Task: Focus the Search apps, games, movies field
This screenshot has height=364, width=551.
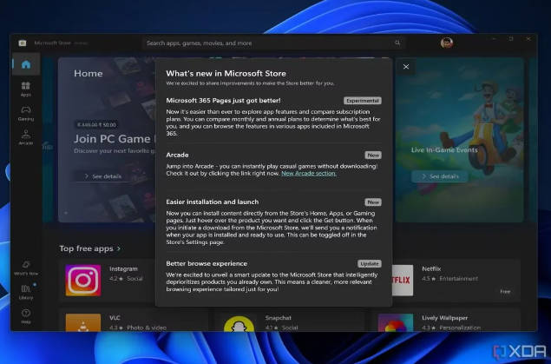Action: point(273,43)
